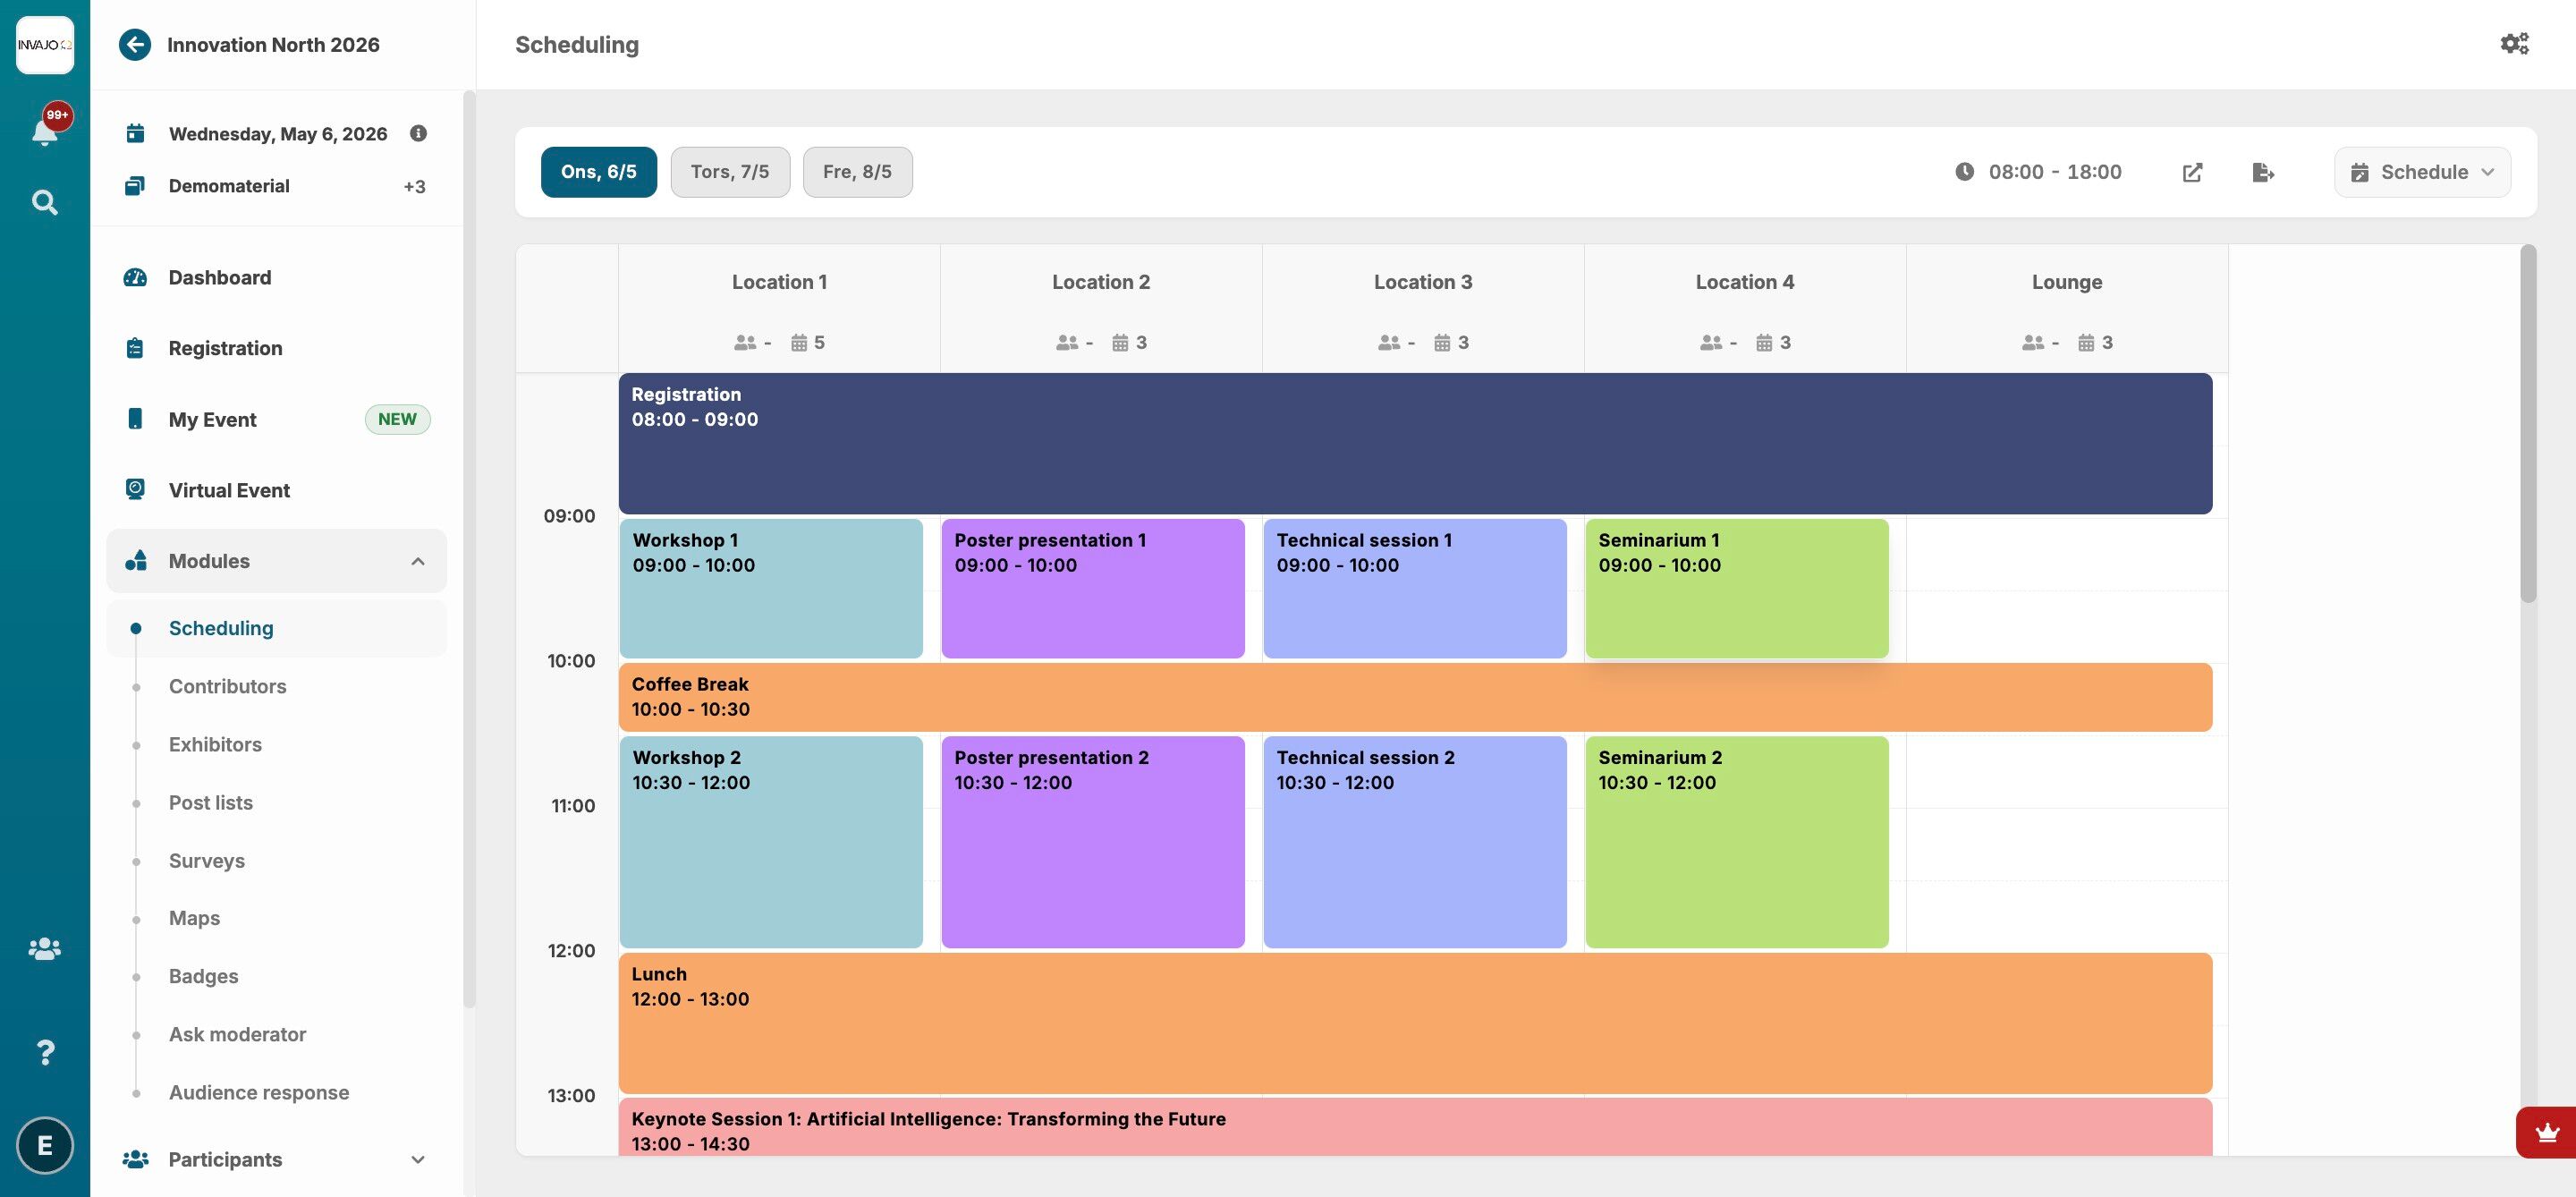This screenshot has width=2576, height=1197.
Task: Click the export schedule document icon
Action: coord(2263,172)
